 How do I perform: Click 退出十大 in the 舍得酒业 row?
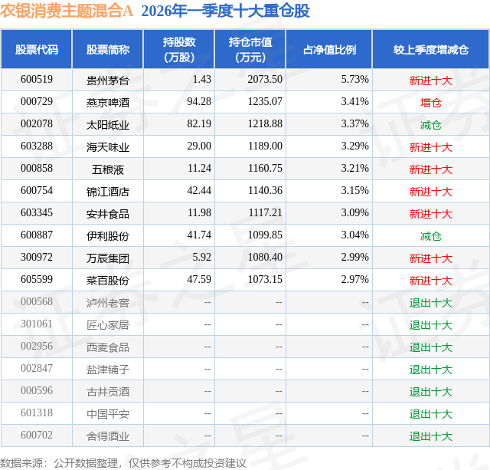(x=431, y=436)
